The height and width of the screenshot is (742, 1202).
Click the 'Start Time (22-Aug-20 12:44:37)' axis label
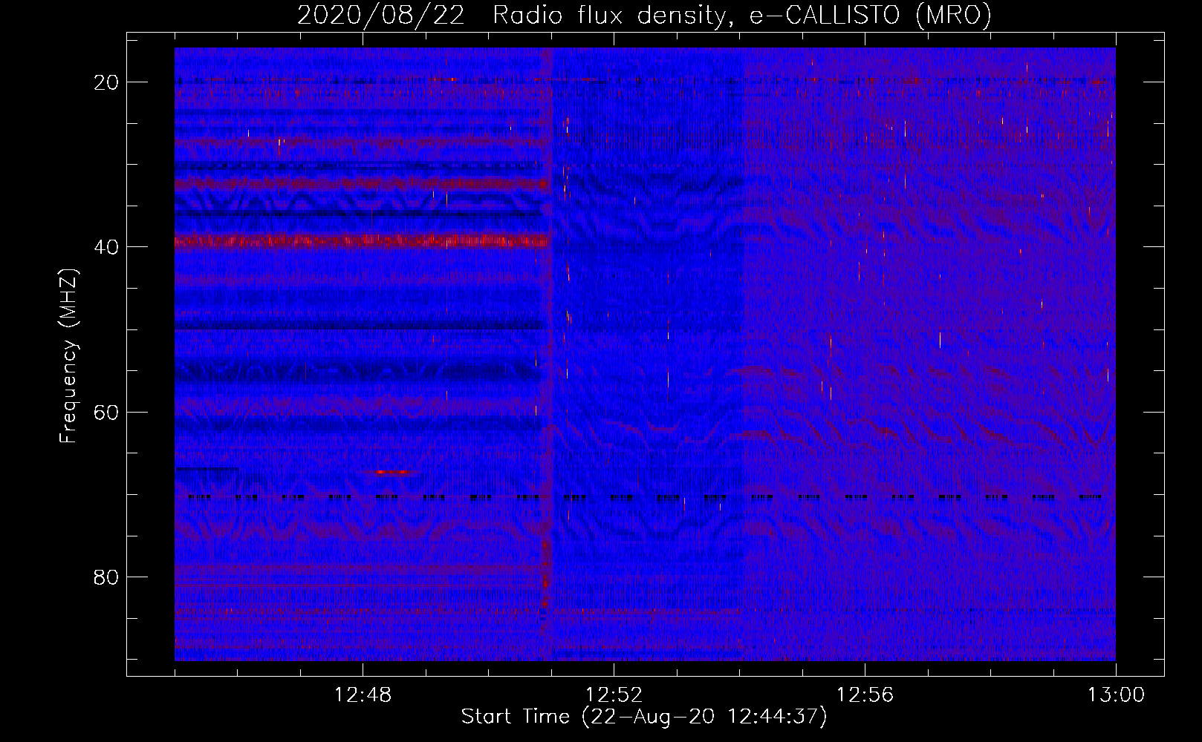[x=644, y=717]
